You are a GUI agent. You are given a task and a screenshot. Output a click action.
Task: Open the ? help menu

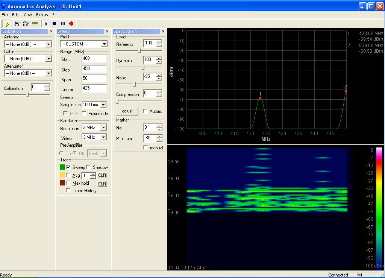tap(53, 15)
